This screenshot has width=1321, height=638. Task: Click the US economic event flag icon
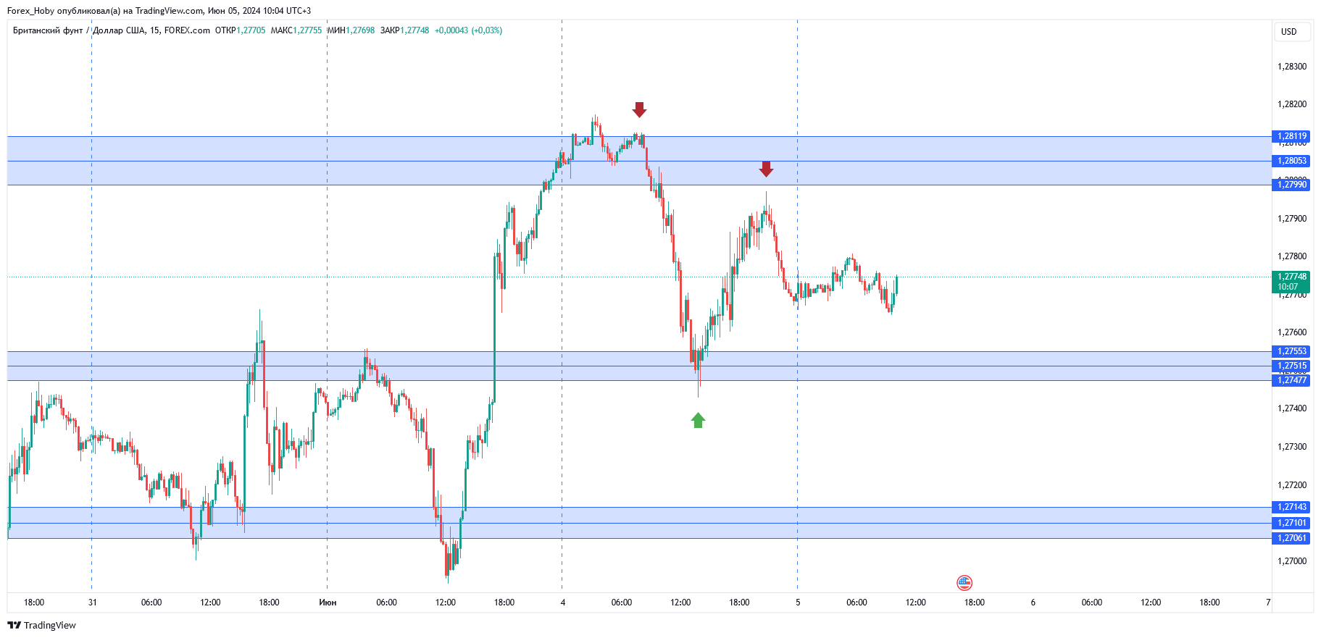click(x=964, y=582)
